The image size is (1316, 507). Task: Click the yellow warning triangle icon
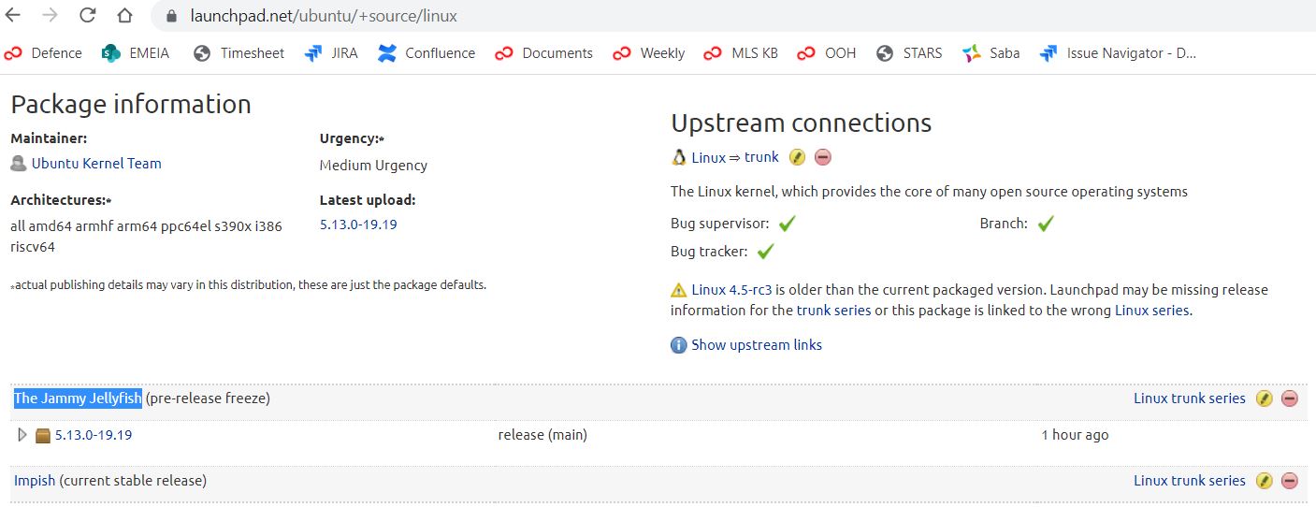coord(679,290)
